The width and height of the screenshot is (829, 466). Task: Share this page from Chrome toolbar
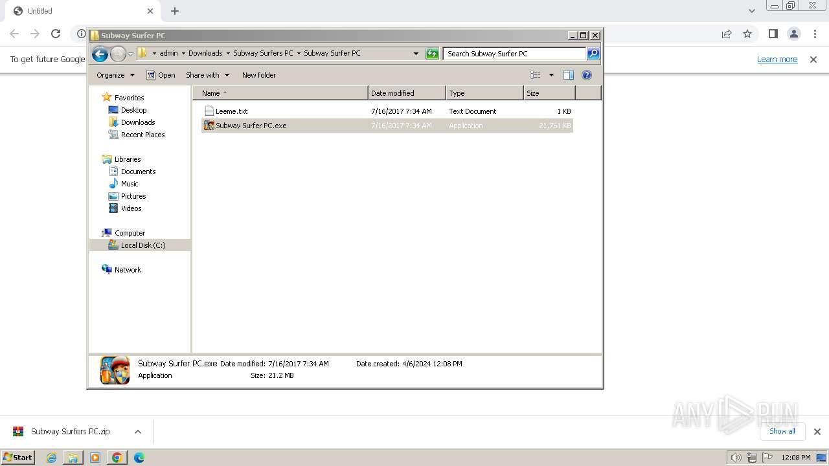coord(727,34)
